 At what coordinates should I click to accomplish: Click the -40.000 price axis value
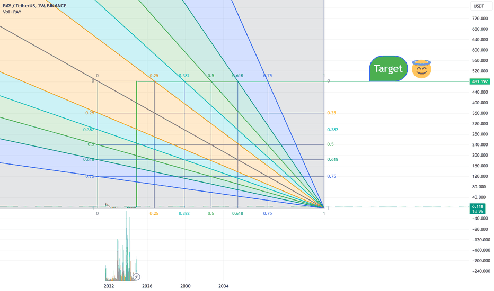pyautogui.click(x=481, y=219)
